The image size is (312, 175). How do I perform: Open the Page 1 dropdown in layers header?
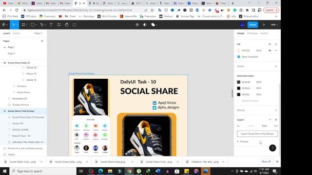tap(39, 34)
